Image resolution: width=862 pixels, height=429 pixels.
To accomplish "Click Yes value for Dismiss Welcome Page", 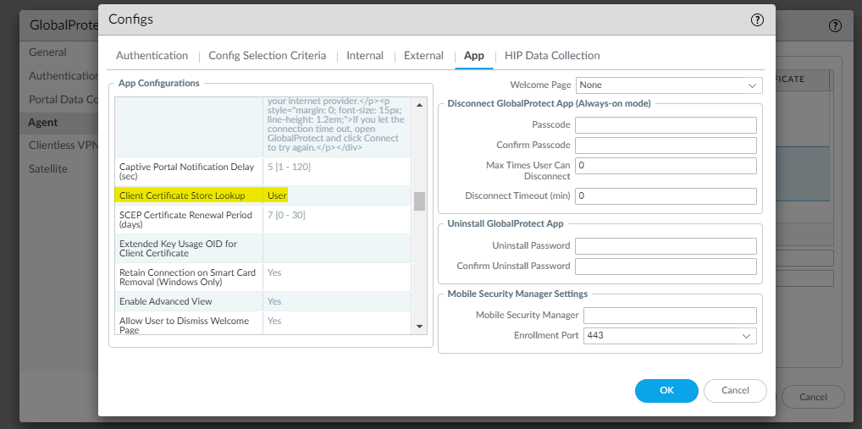I will tap(274, 320).
